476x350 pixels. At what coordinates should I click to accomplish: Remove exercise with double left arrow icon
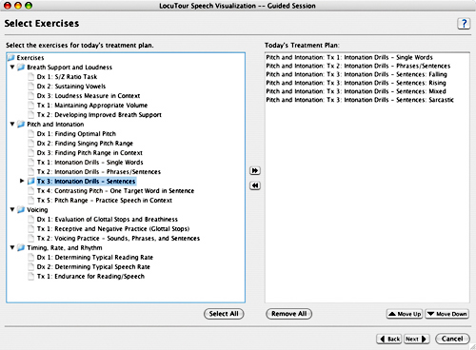[255, 185]
